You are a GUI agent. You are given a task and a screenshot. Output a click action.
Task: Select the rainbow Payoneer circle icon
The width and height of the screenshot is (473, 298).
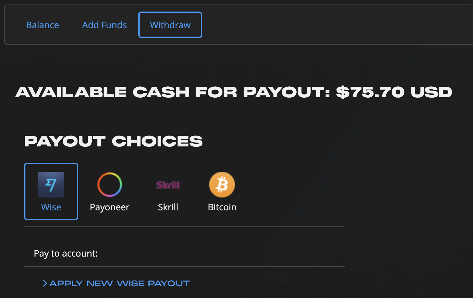[x=109, y=184]
